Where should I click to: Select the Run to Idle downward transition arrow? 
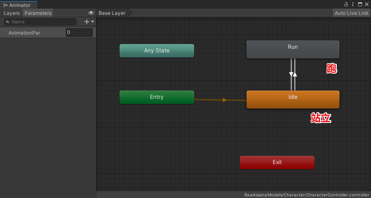pyautogui.click(x=291, y=74)
